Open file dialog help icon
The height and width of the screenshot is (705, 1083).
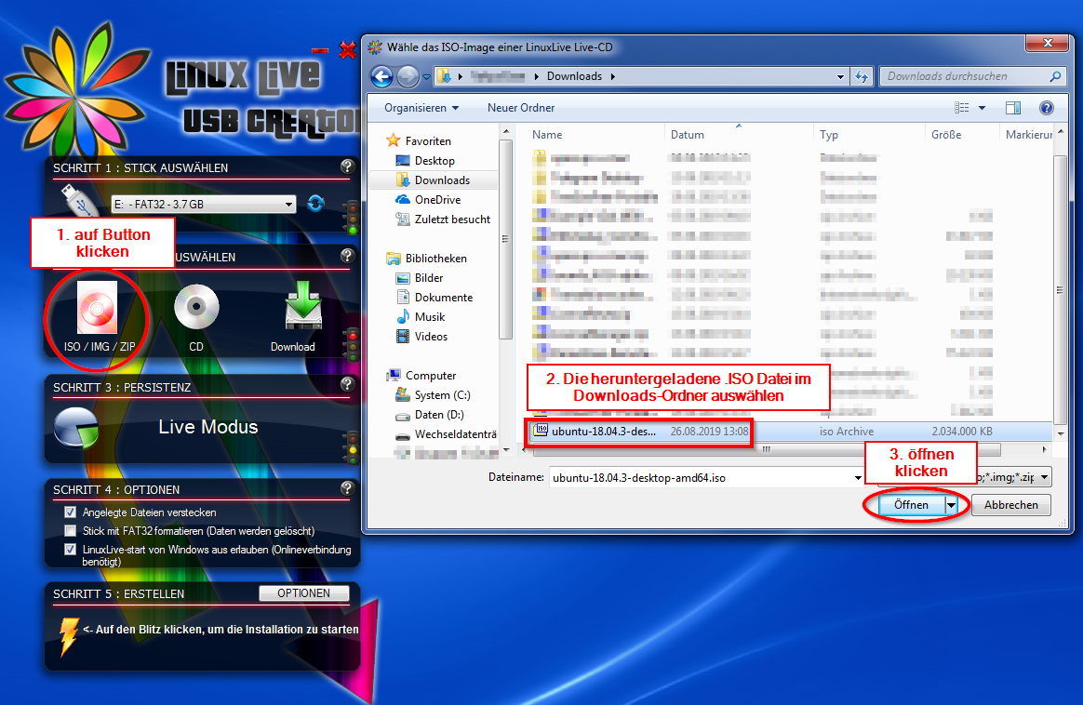[1047, 108]
